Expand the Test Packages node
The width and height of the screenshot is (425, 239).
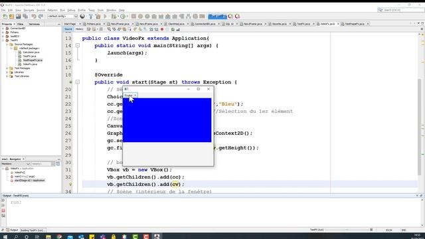point(7,68)
